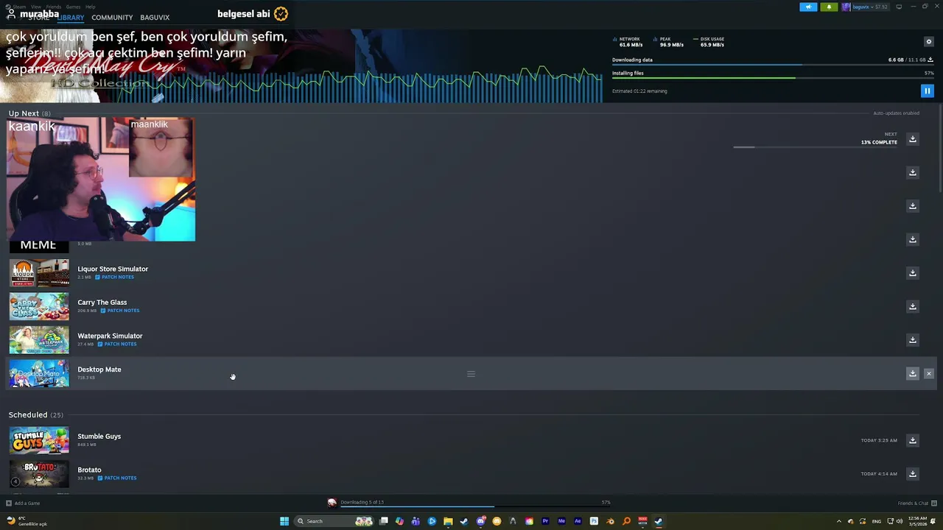This screenshot has width=943, height=530.
Task: Open the taskbar weather widget
Action: [x=27, y=521]
